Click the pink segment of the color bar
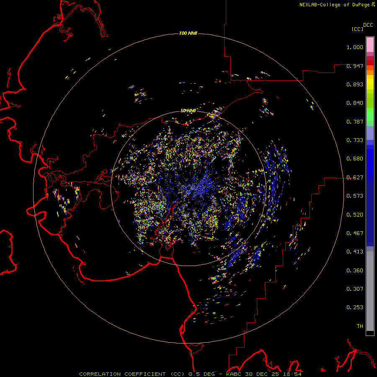 [x=370, y=45]
